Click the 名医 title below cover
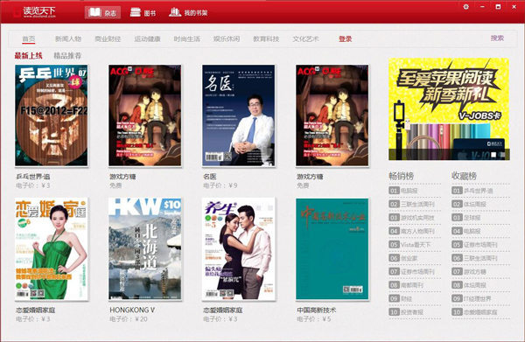The image size is (525, 342). [210, 177]
